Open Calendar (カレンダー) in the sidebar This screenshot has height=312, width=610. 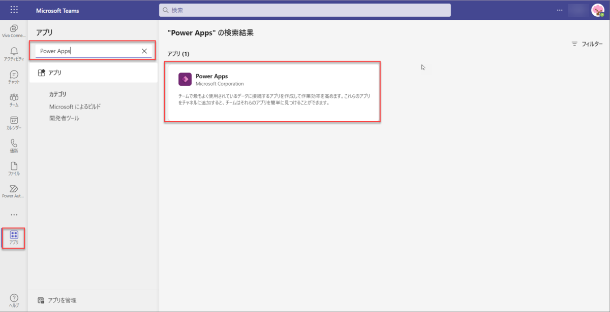14,123
